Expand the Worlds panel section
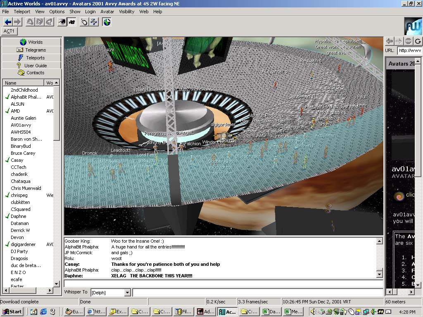423x317 pixels. point(31,42)
